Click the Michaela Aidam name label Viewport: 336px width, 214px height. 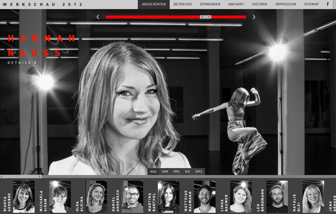43,201
